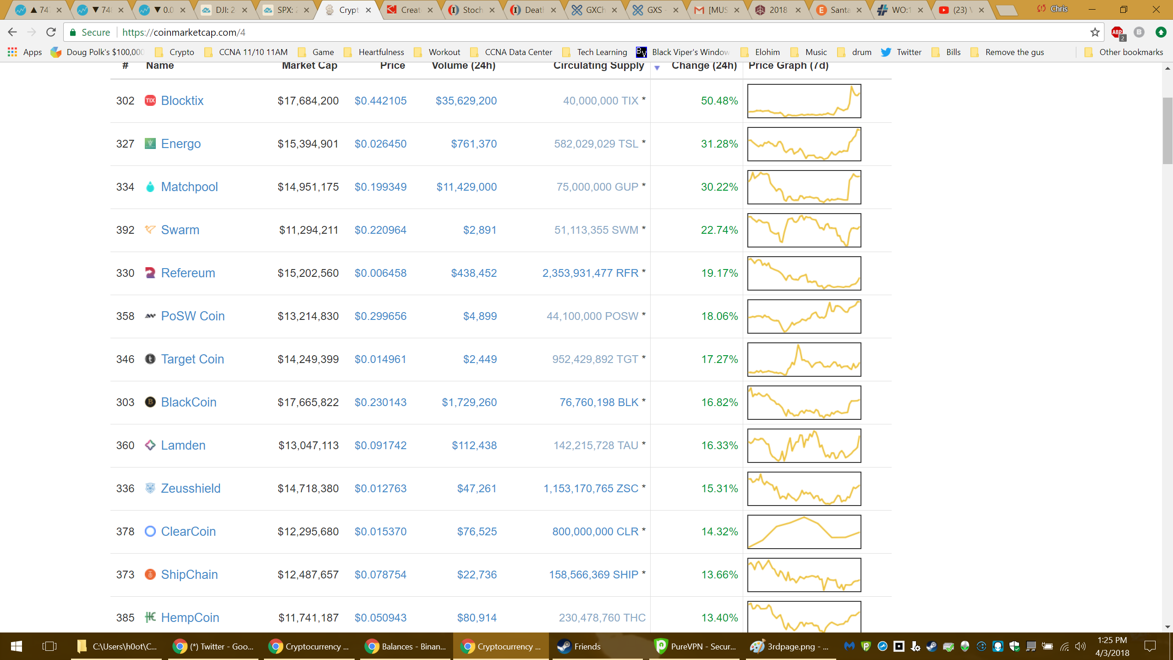Click the BlackCoin logo icon
The width and height of the screenshot is (1173, 660).
150,402
